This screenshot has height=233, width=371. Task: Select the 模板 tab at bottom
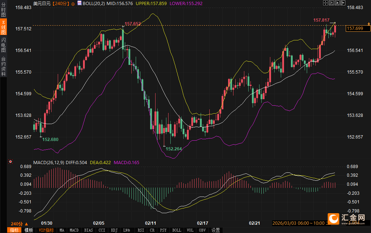(29, 230)
